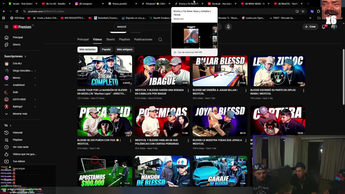
Task: Filter videos by Popular
Action: (x=106, y=50)
